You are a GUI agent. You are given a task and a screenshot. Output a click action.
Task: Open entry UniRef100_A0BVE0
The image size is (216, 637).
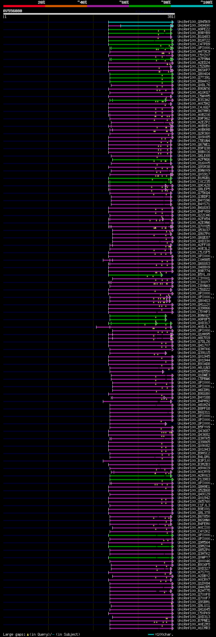(194, 126)
